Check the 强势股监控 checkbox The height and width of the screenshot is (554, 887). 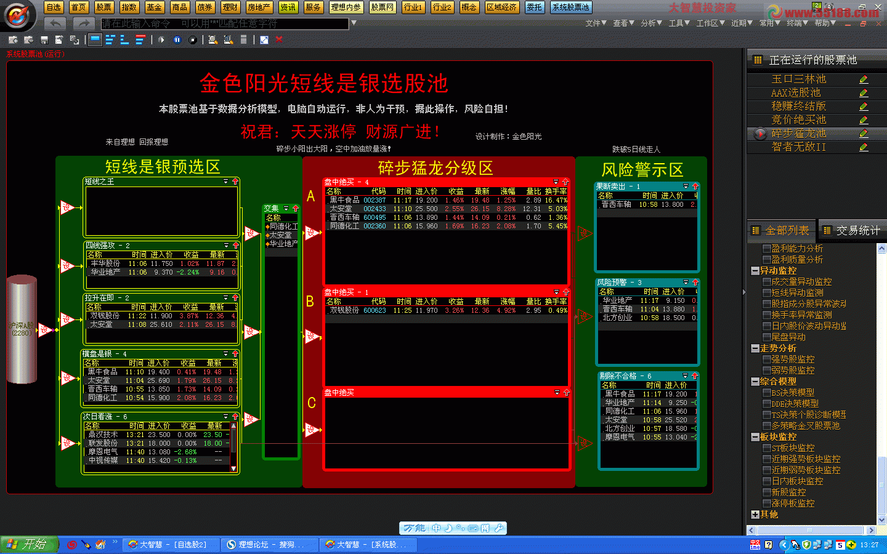pyautogui.click(x=766, y=359)
